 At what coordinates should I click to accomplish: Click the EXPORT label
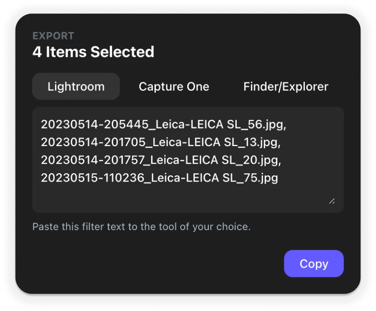[x=53, y=36]
